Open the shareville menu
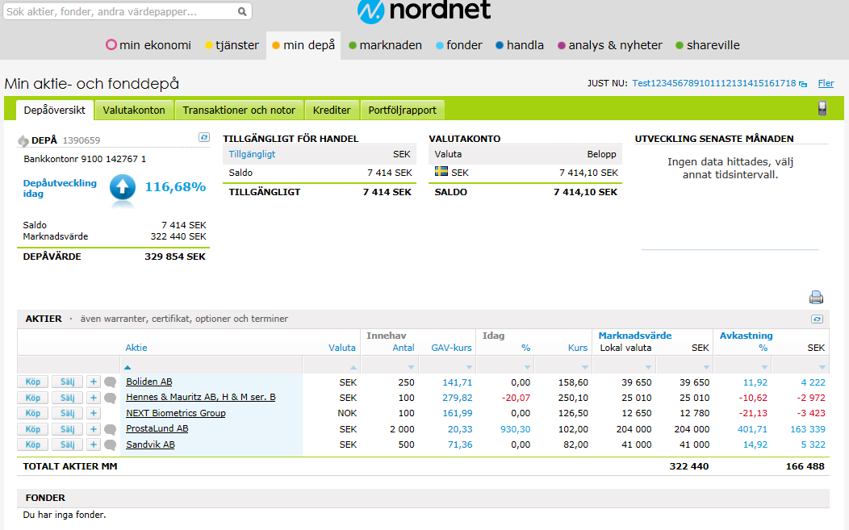The image size is (849, 530). pos(707,45)
